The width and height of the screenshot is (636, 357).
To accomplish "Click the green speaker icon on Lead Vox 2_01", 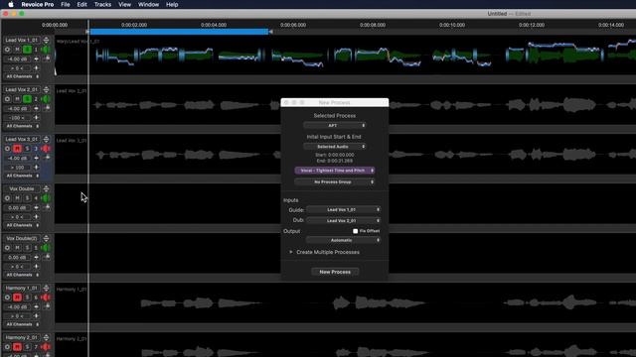I will point(46,99).
